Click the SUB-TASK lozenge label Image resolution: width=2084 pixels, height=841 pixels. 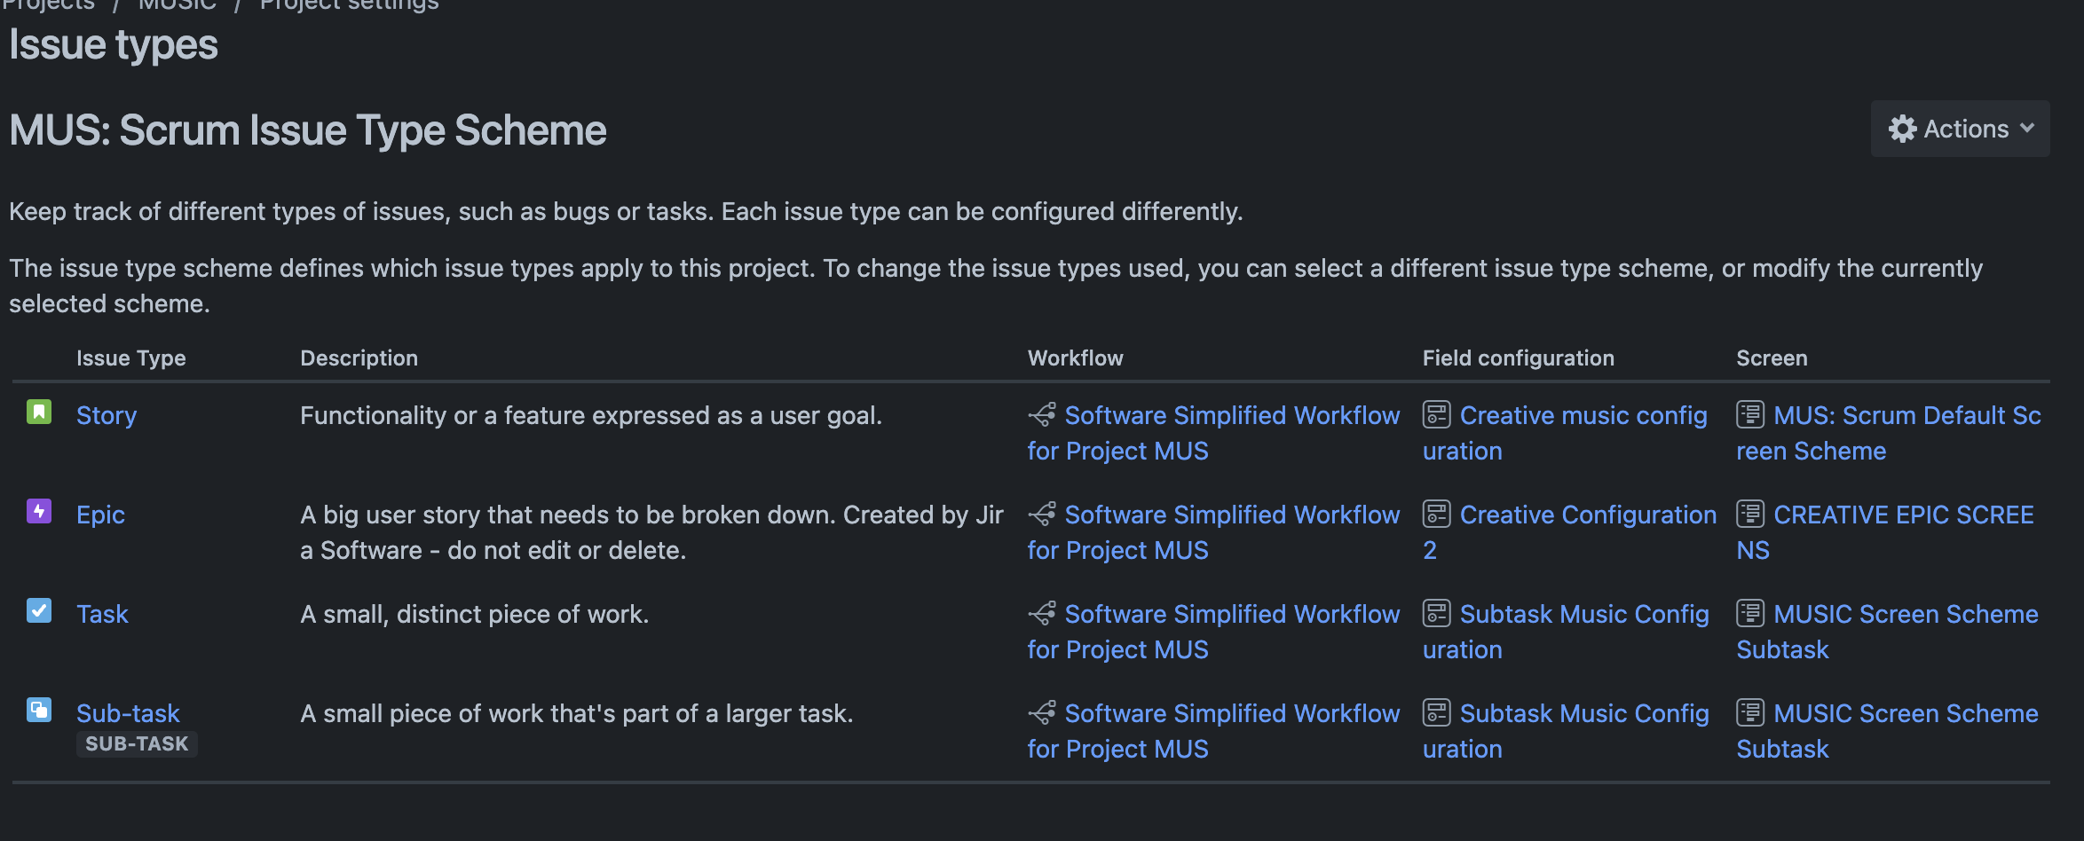137,743
